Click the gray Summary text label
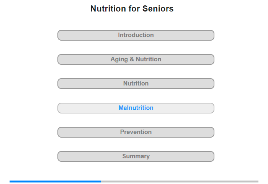The height and width of the screenshot is (184, 268). click(136, 156)
